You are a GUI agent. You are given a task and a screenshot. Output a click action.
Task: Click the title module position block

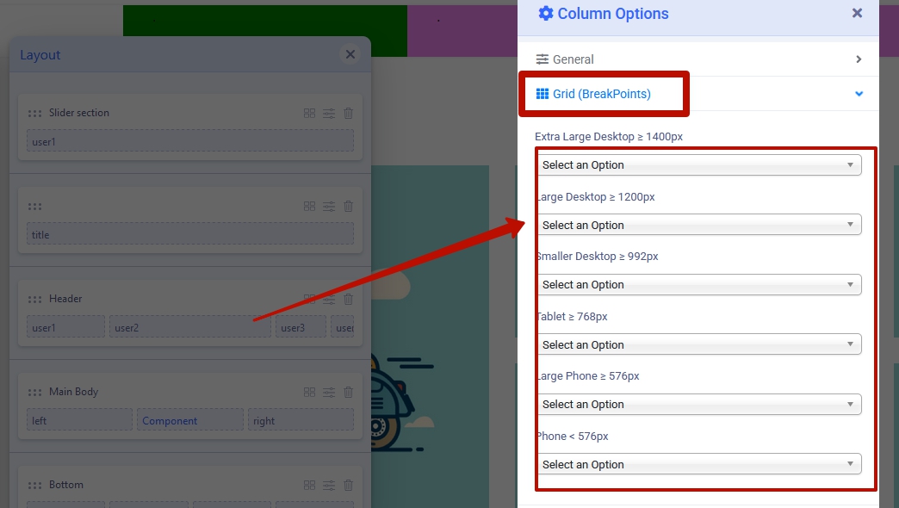point(189,234)
